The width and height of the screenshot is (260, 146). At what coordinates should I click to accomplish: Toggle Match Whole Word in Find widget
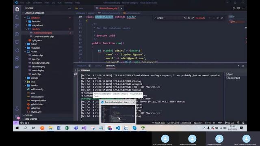click(x=189, y=18)
